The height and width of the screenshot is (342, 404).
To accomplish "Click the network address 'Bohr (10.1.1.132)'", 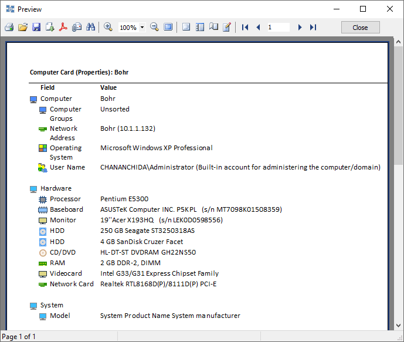I will tap(128, 128).
